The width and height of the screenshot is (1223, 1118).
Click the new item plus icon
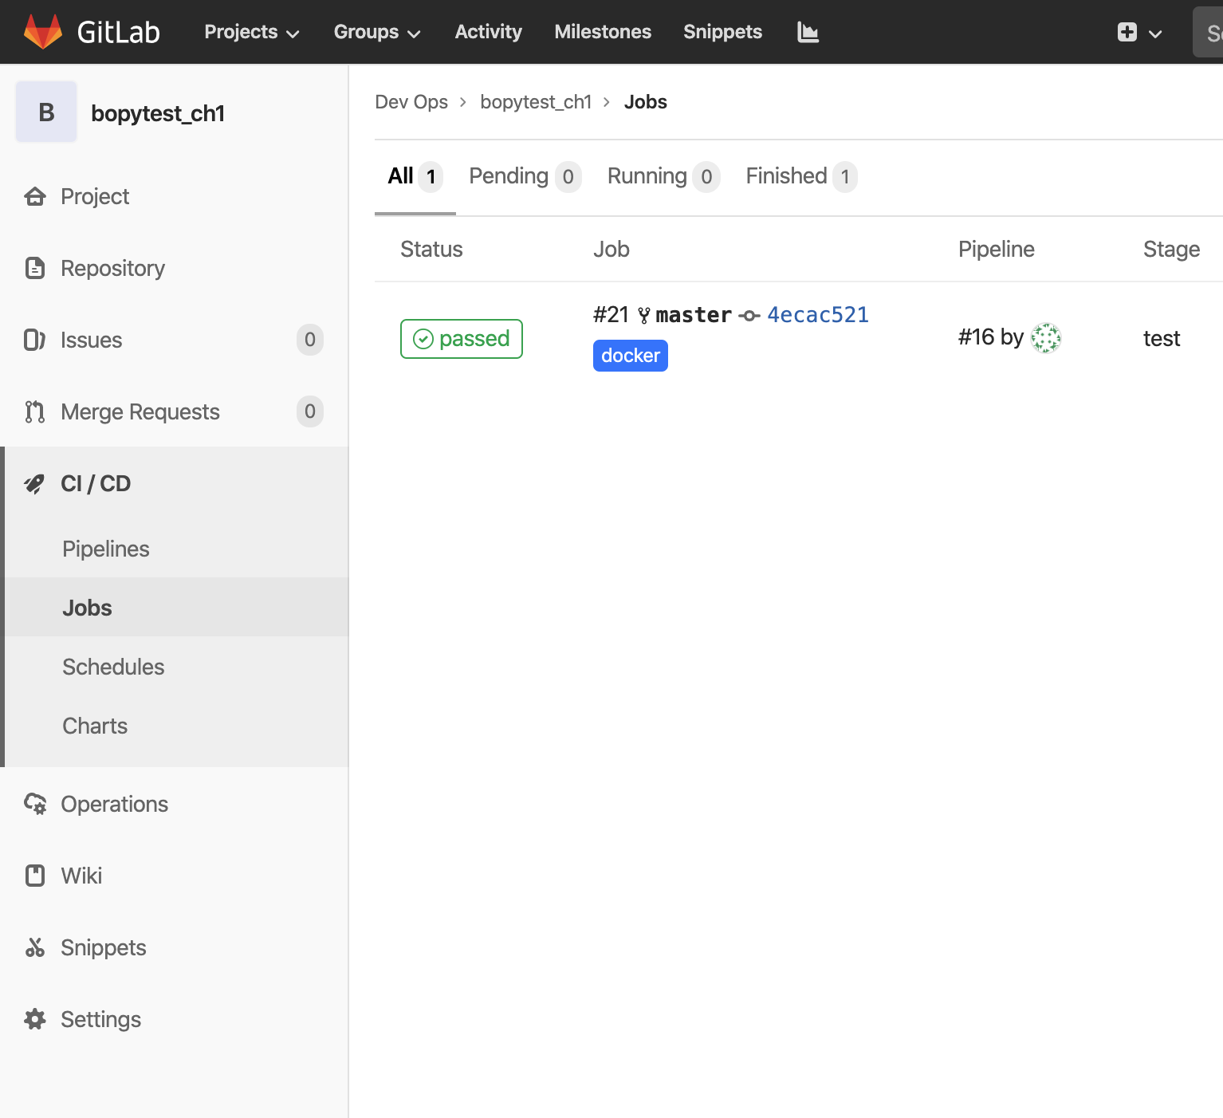(1127, 32)
